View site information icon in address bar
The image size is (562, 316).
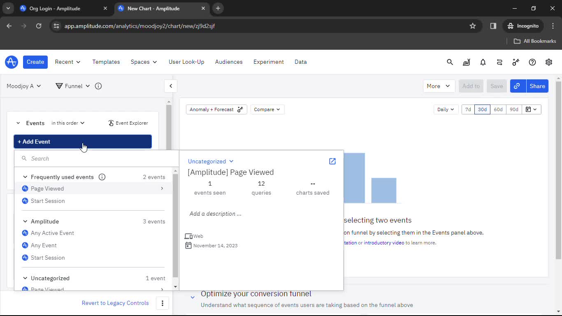pos(57,26)
